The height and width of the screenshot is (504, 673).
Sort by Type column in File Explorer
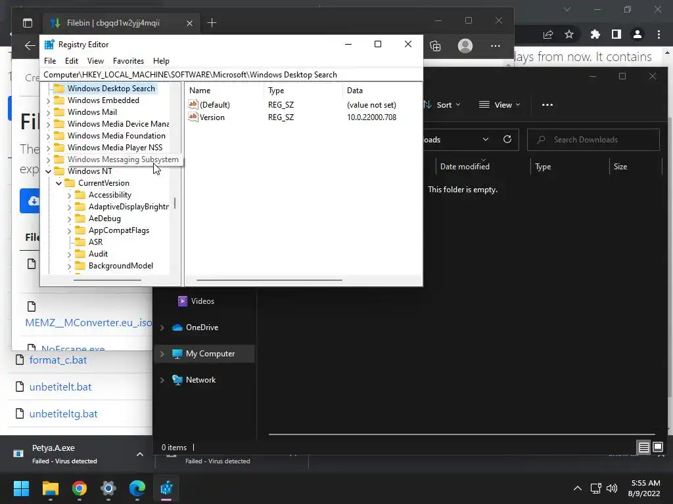tap(543, 166)
